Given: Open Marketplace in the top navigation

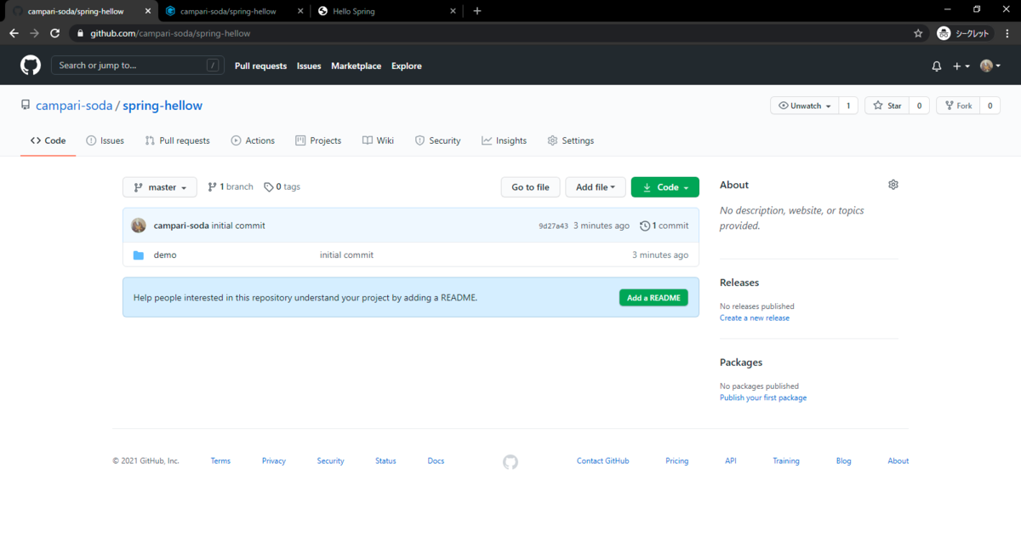Looking at the screenshot, I should coord(356,66).
